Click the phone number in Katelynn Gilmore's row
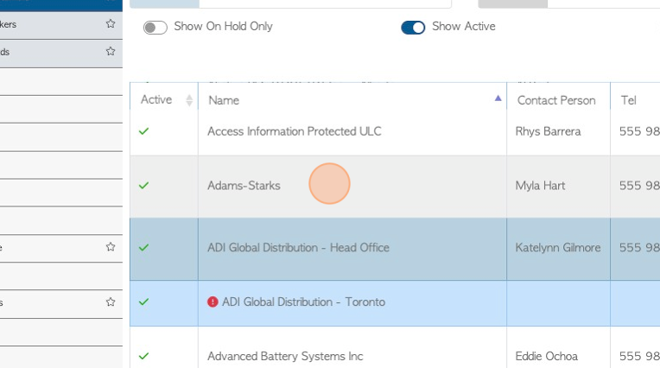660x368 pixels. (639, 248)
